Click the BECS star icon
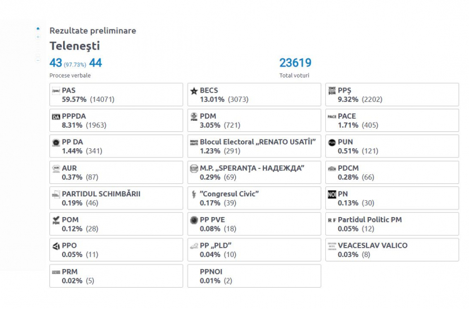Screen dimensions: 469x309 194,91
